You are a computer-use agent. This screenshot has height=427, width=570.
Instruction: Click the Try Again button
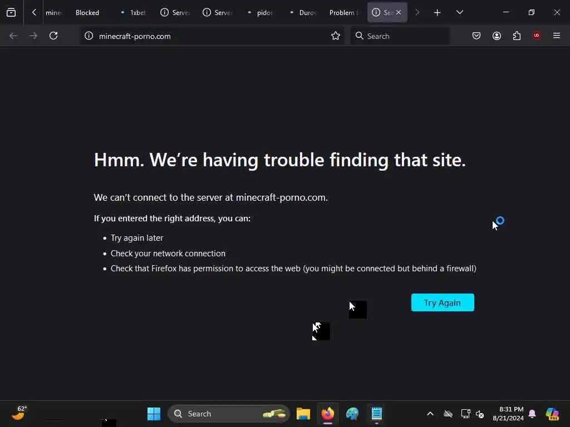click(x=443, y=302)
